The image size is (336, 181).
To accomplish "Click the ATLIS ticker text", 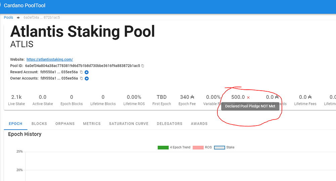I will pyautogui.click(x=22, y=44).
